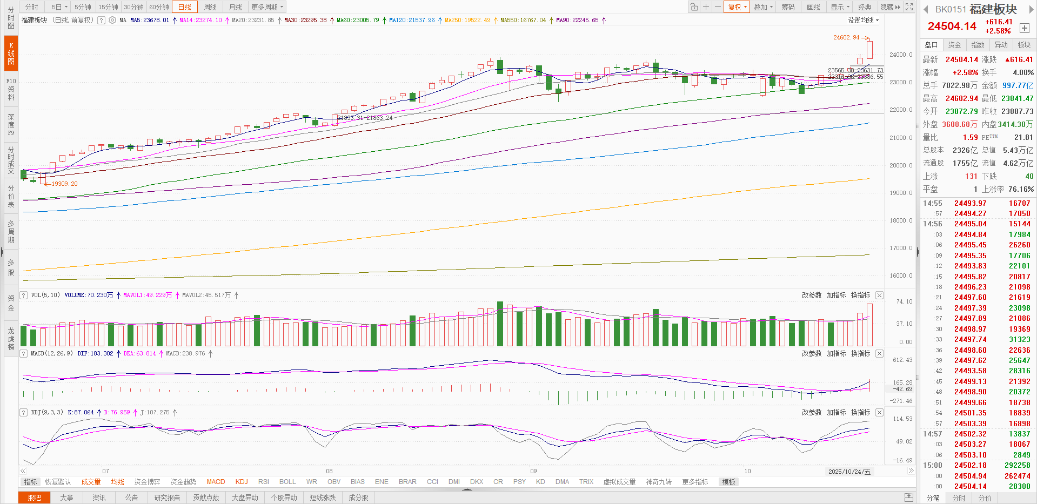Add 福建板块 to watchlist with plus box
The image size is (1037, 504).
[1024, 28]
